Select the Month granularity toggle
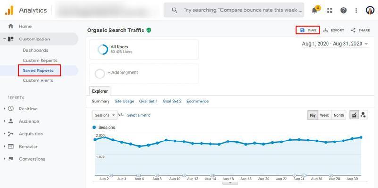The width and height of the screenshot is (378, 188). pyautogui.click(x=338, y=115)
